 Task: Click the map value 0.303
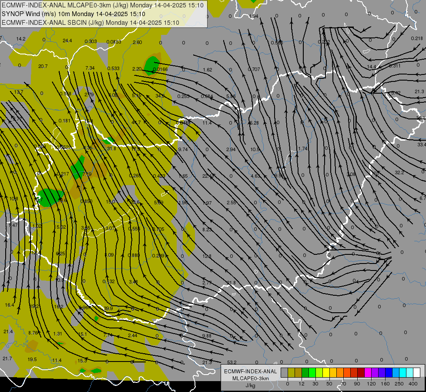pyautogui.click(x=91, y=41)
